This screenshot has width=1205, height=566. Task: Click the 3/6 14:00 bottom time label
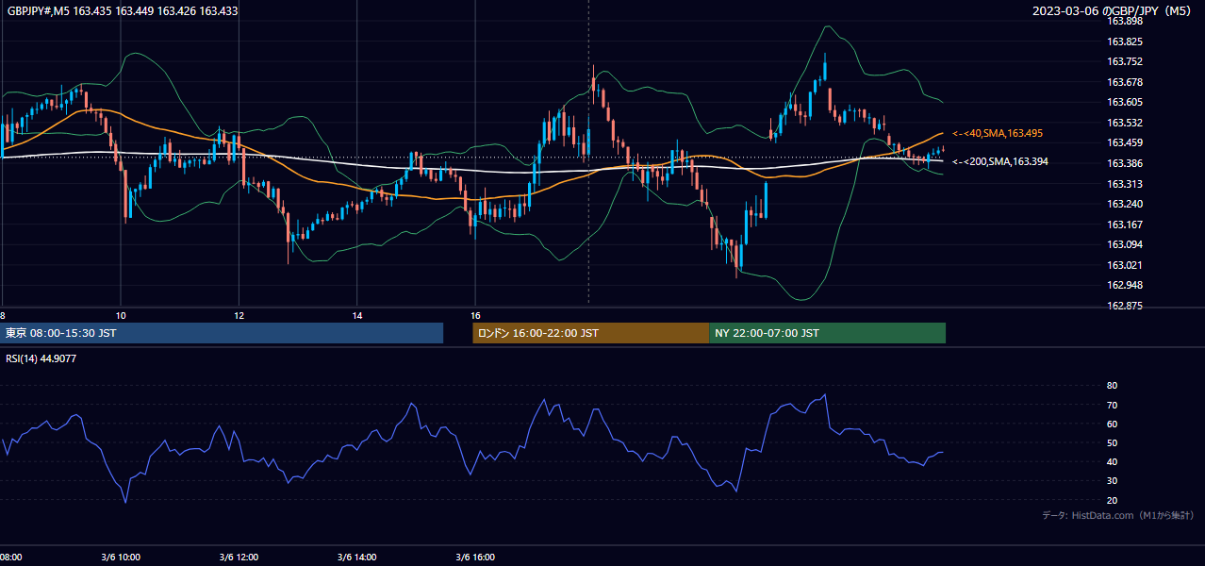pos(357,558)
